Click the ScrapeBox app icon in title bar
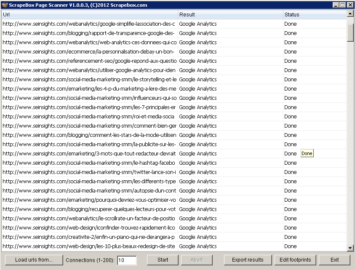This screenshot has width=355, height=270. (5, 5)
